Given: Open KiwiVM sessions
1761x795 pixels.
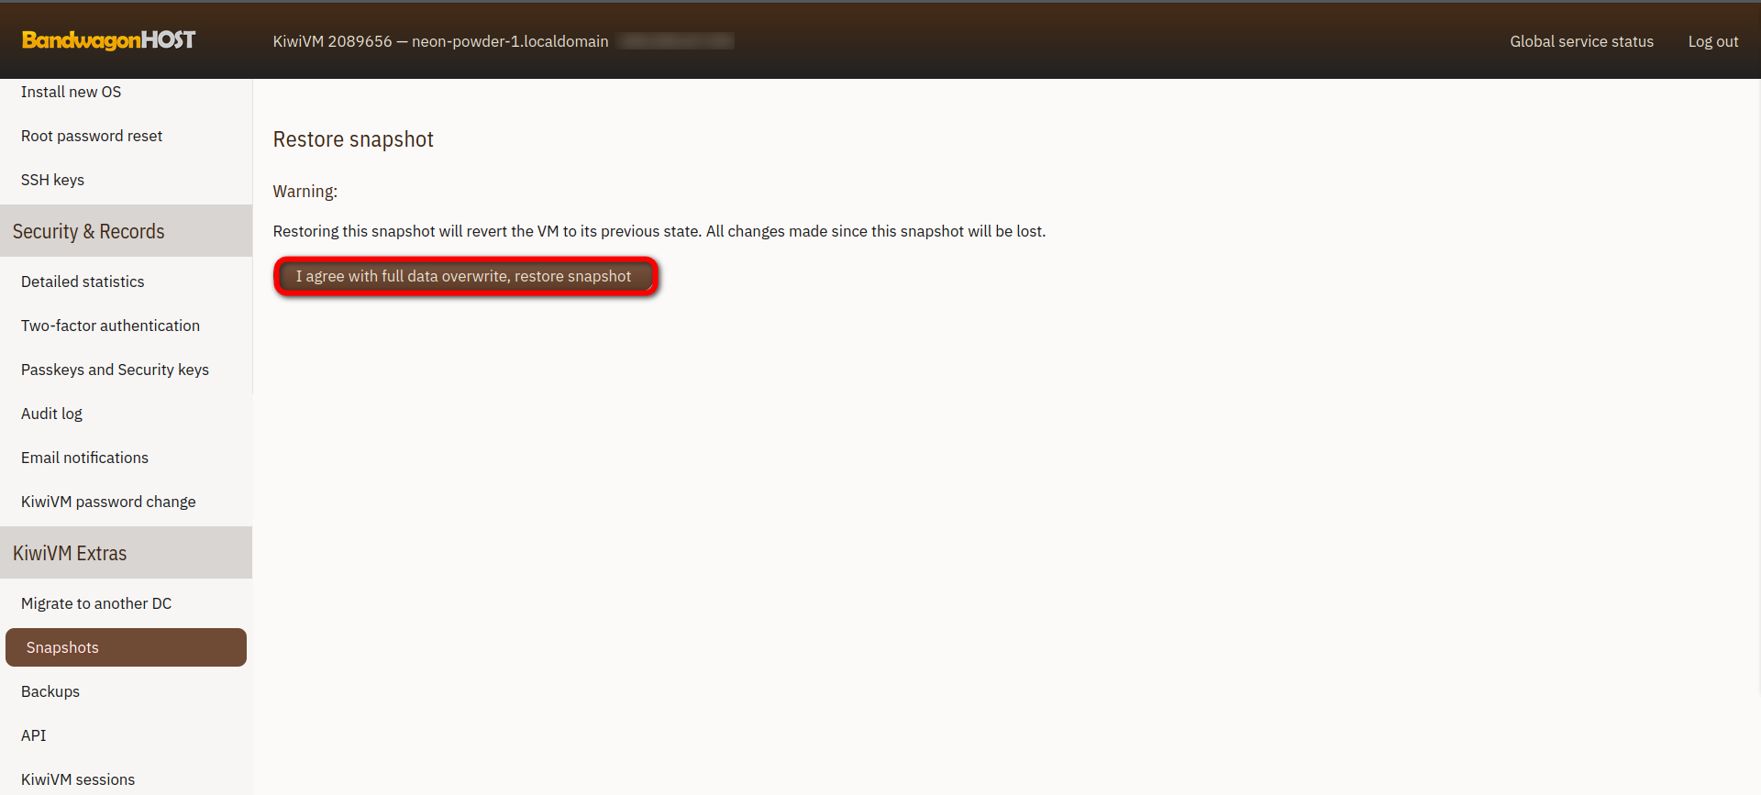Looking at the screenshot, I should pyautogui.click(x=78, y=779).
